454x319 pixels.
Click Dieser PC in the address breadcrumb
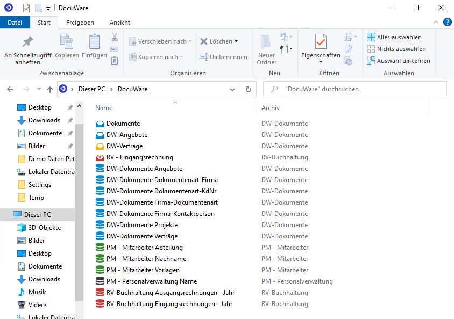[92, 89]
